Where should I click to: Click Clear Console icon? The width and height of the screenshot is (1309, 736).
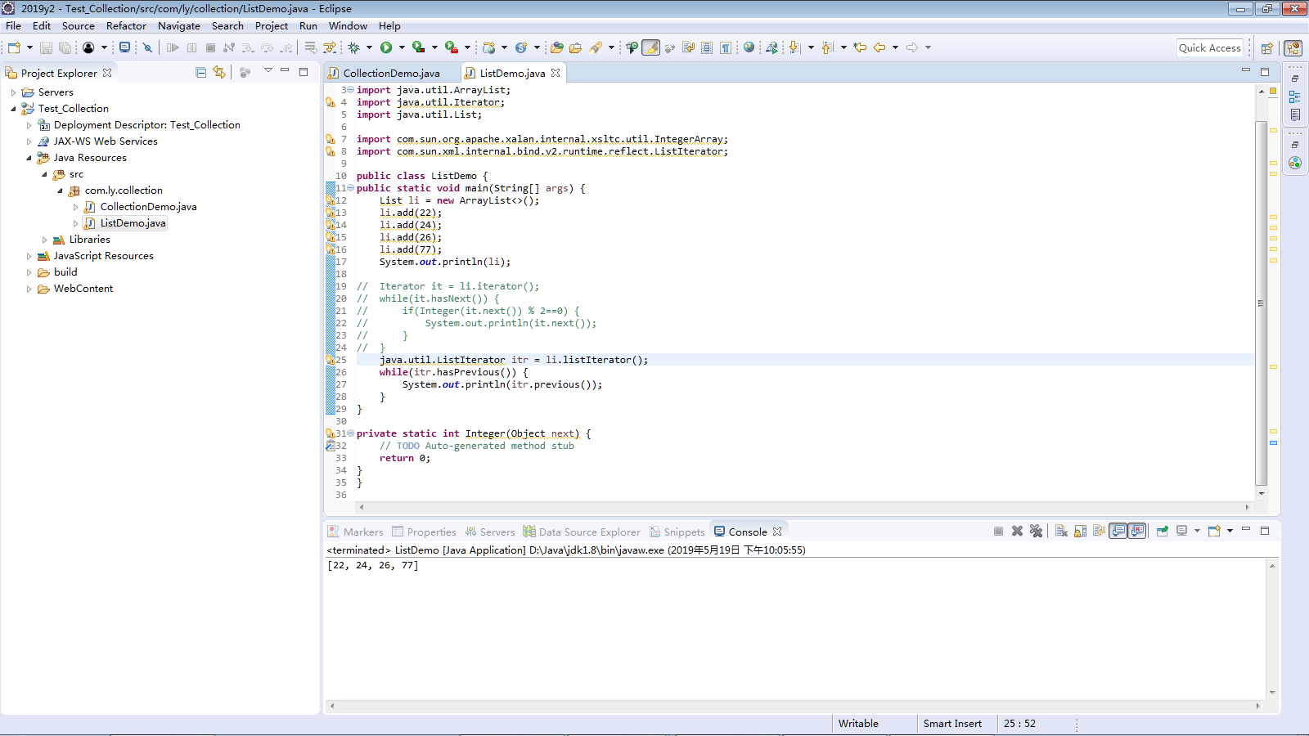(1061, 531)
